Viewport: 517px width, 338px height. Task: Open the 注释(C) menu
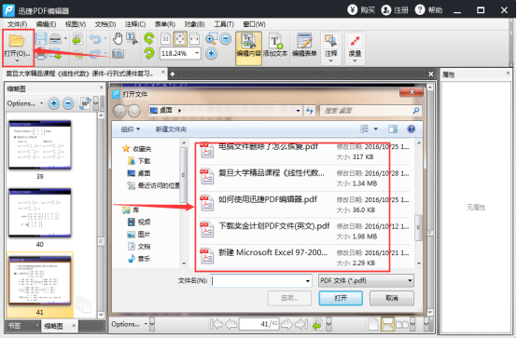[x=135, y=24]
